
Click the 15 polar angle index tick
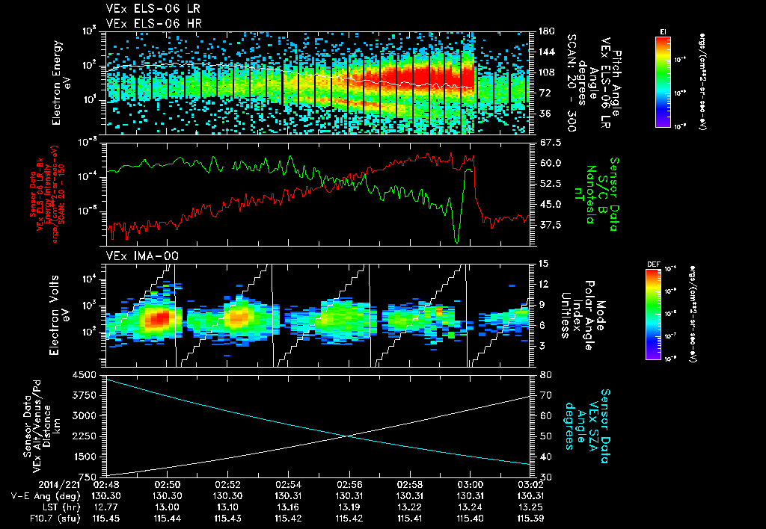point(543,264)
